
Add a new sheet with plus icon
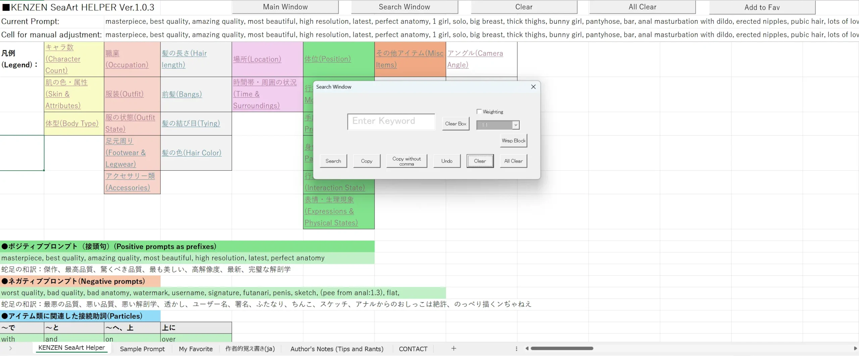pyautogui.click(x=454, y=348)
